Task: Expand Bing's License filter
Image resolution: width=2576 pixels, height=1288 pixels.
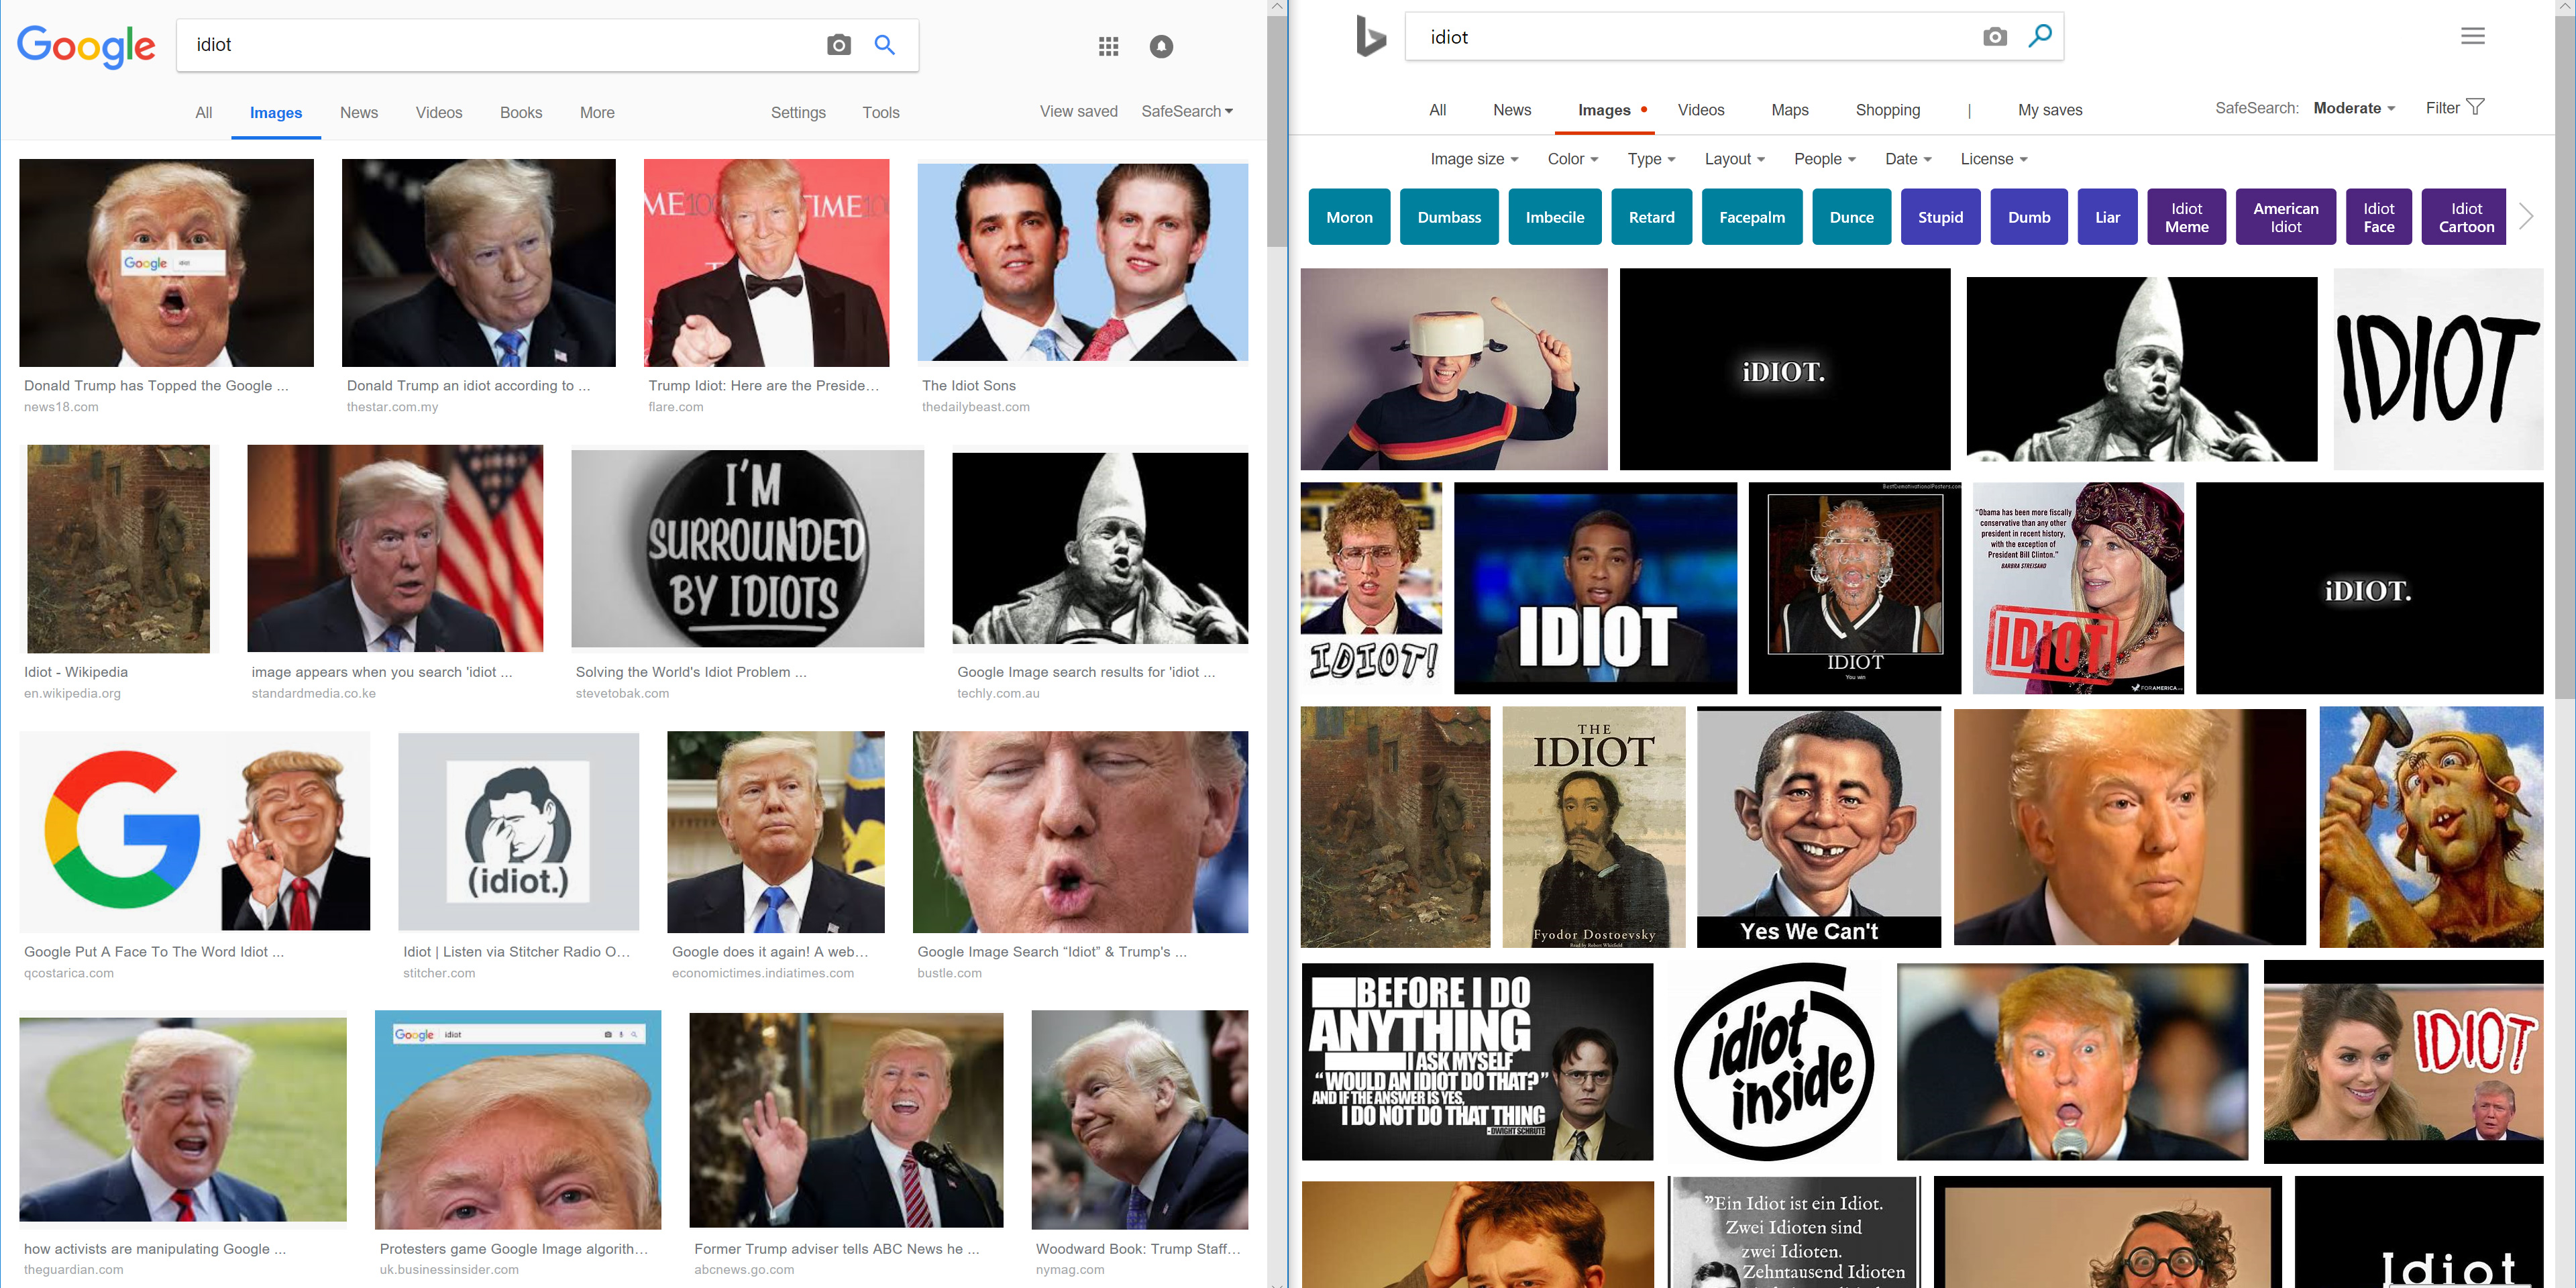Action: point(1994,159)
